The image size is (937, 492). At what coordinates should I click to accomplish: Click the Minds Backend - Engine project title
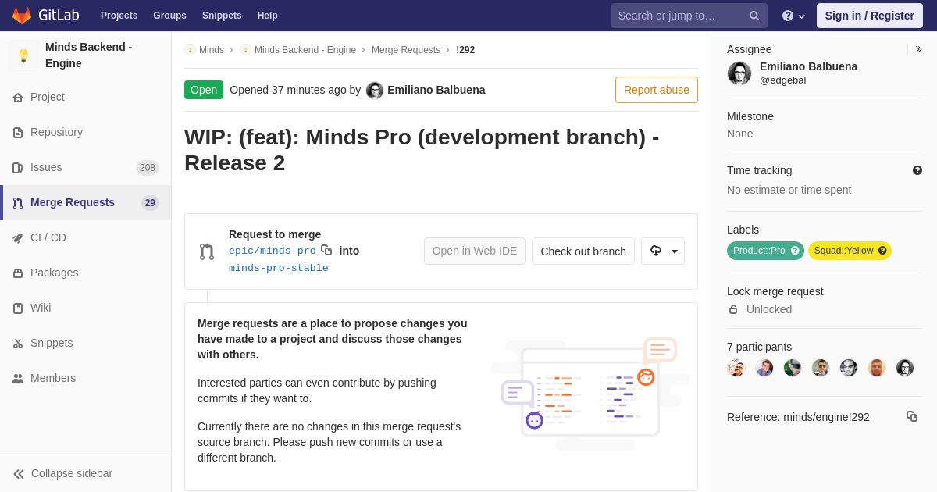pyautogui.click(x=89, y=55)
